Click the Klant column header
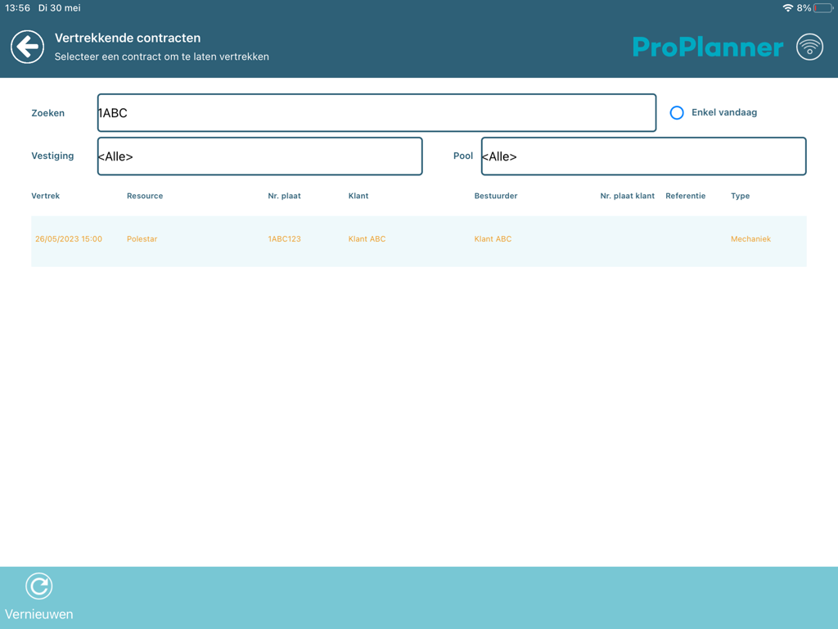 click(358, 196)
